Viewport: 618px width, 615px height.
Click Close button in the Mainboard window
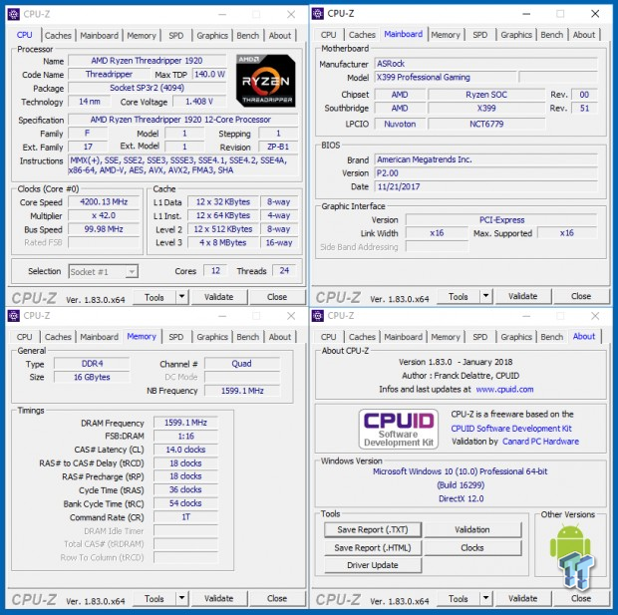tap(581, 296)
